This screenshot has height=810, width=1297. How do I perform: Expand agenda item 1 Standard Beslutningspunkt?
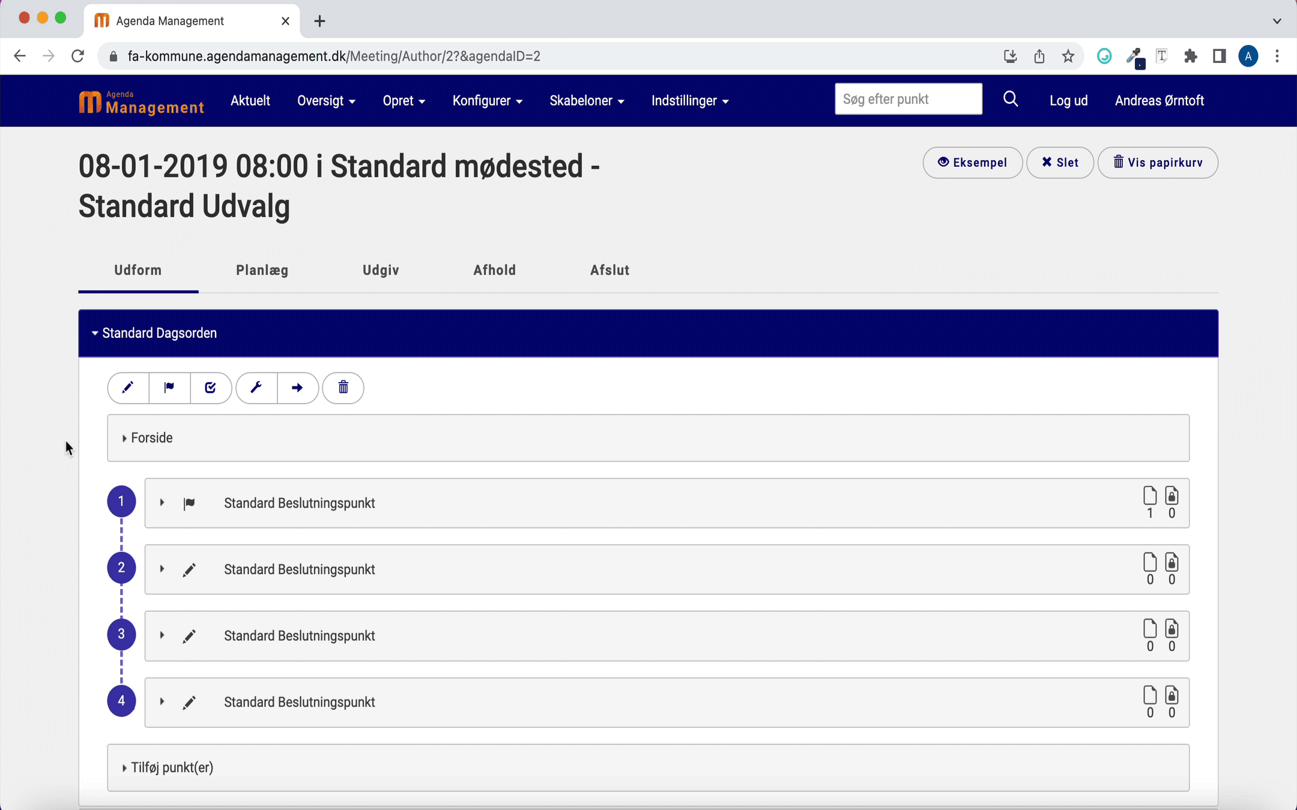(x=162, y=503)
